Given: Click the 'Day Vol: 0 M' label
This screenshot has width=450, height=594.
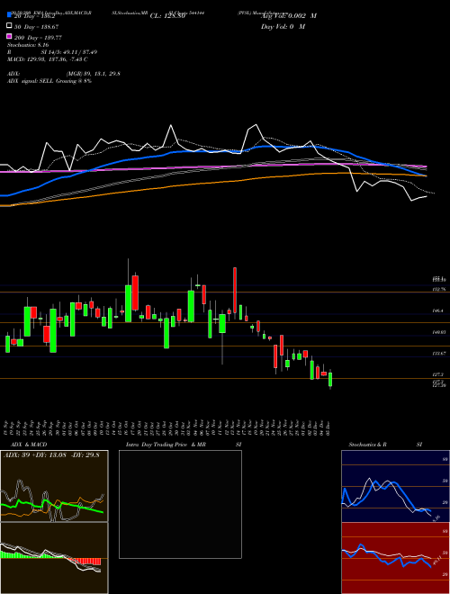Looking at the screenshot, I should (283, 26).
